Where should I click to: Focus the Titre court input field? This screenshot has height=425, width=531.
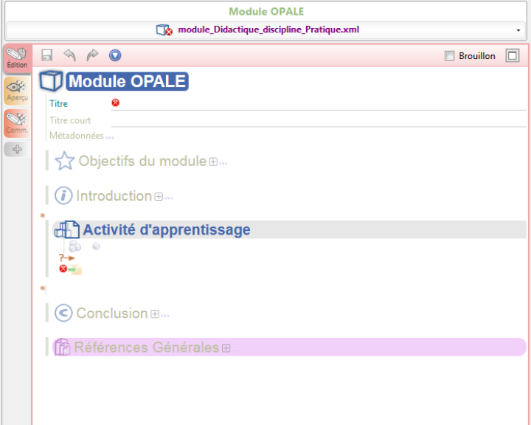point(319,120)
